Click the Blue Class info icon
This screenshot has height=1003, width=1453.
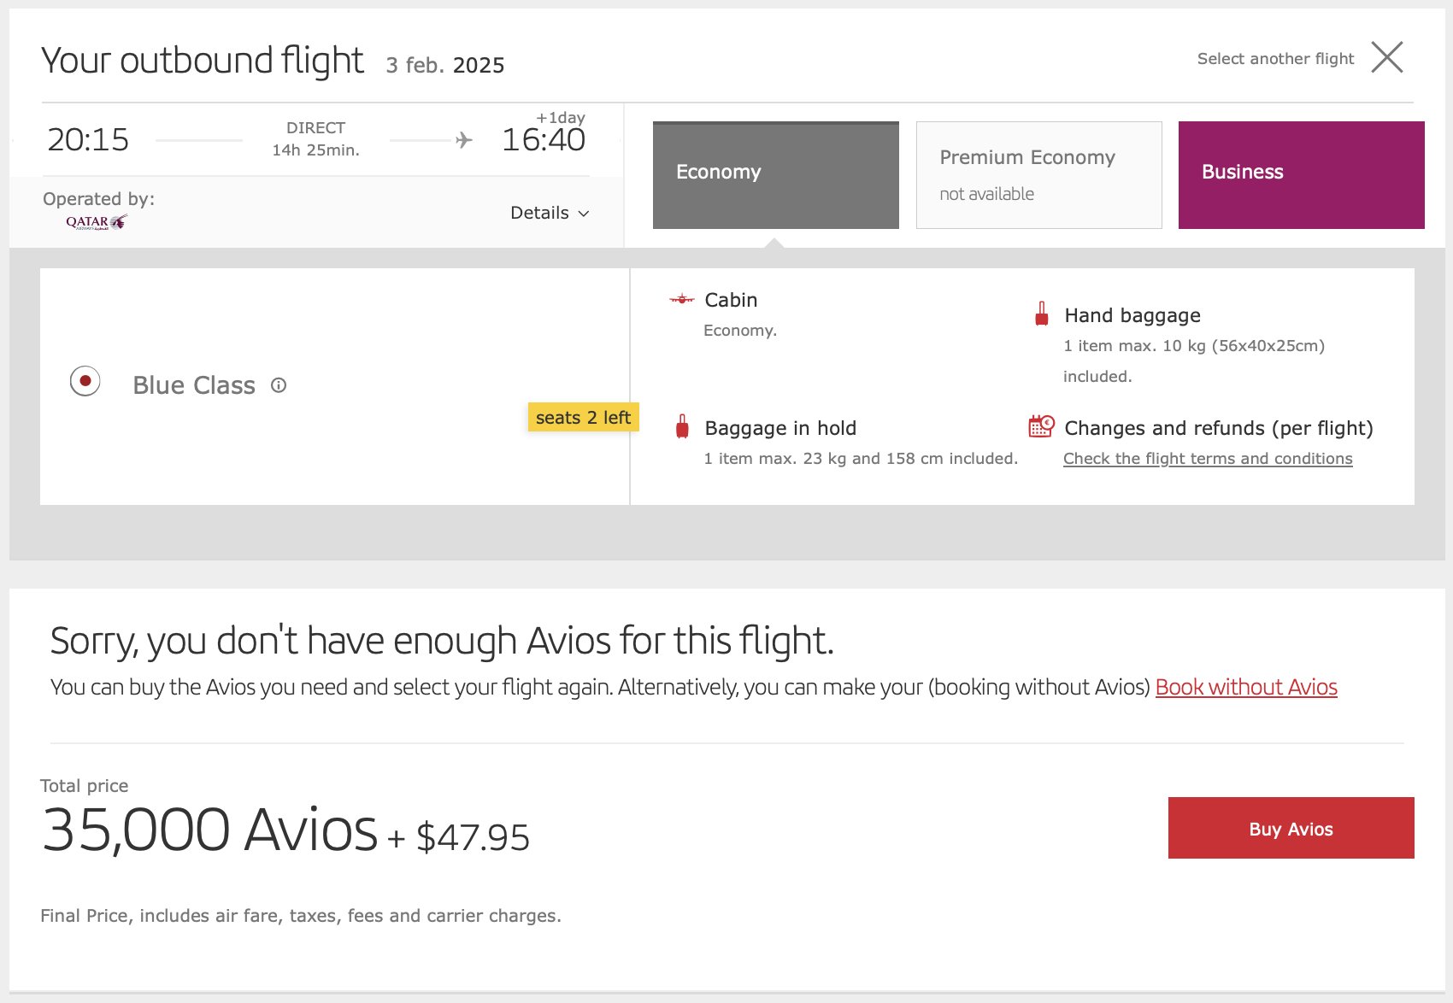pos(279,385)
